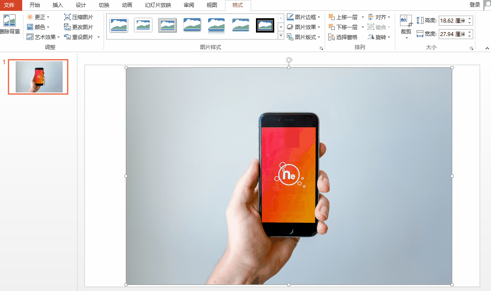Expand the 裁剪 dropdown arrow
This screenshot has width=491, height=291.
click(x=407, y=38)
